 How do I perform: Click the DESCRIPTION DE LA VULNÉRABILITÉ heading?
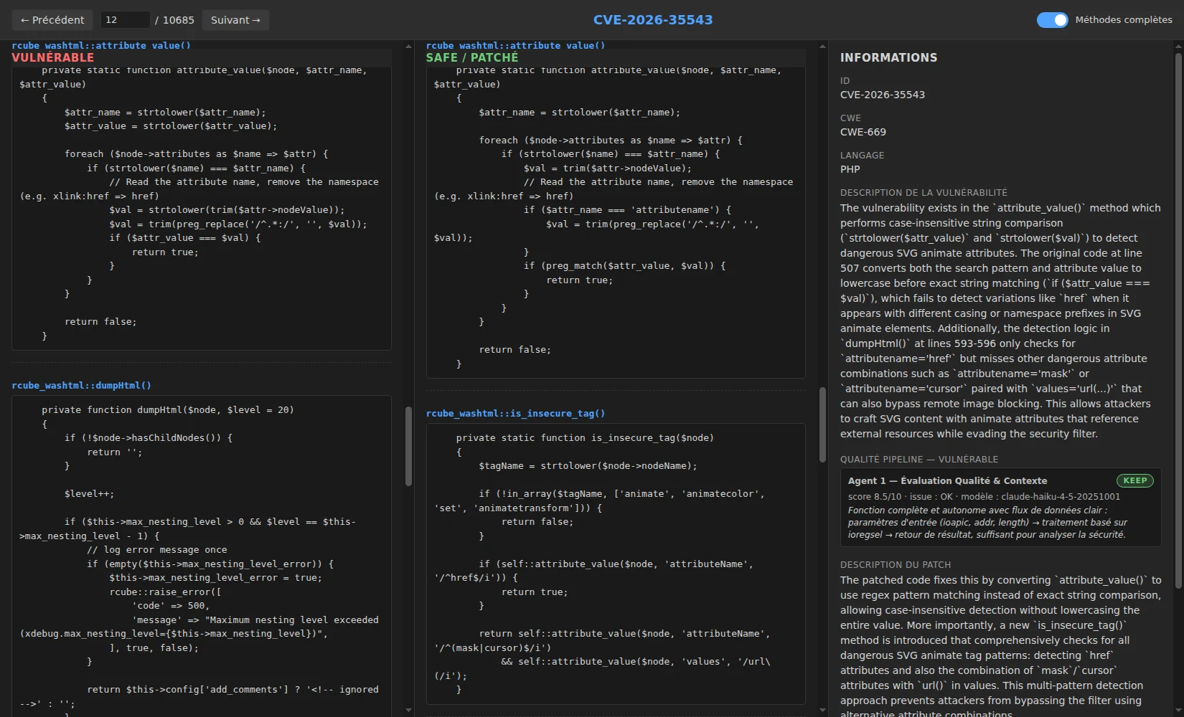[x=924, y=192]
